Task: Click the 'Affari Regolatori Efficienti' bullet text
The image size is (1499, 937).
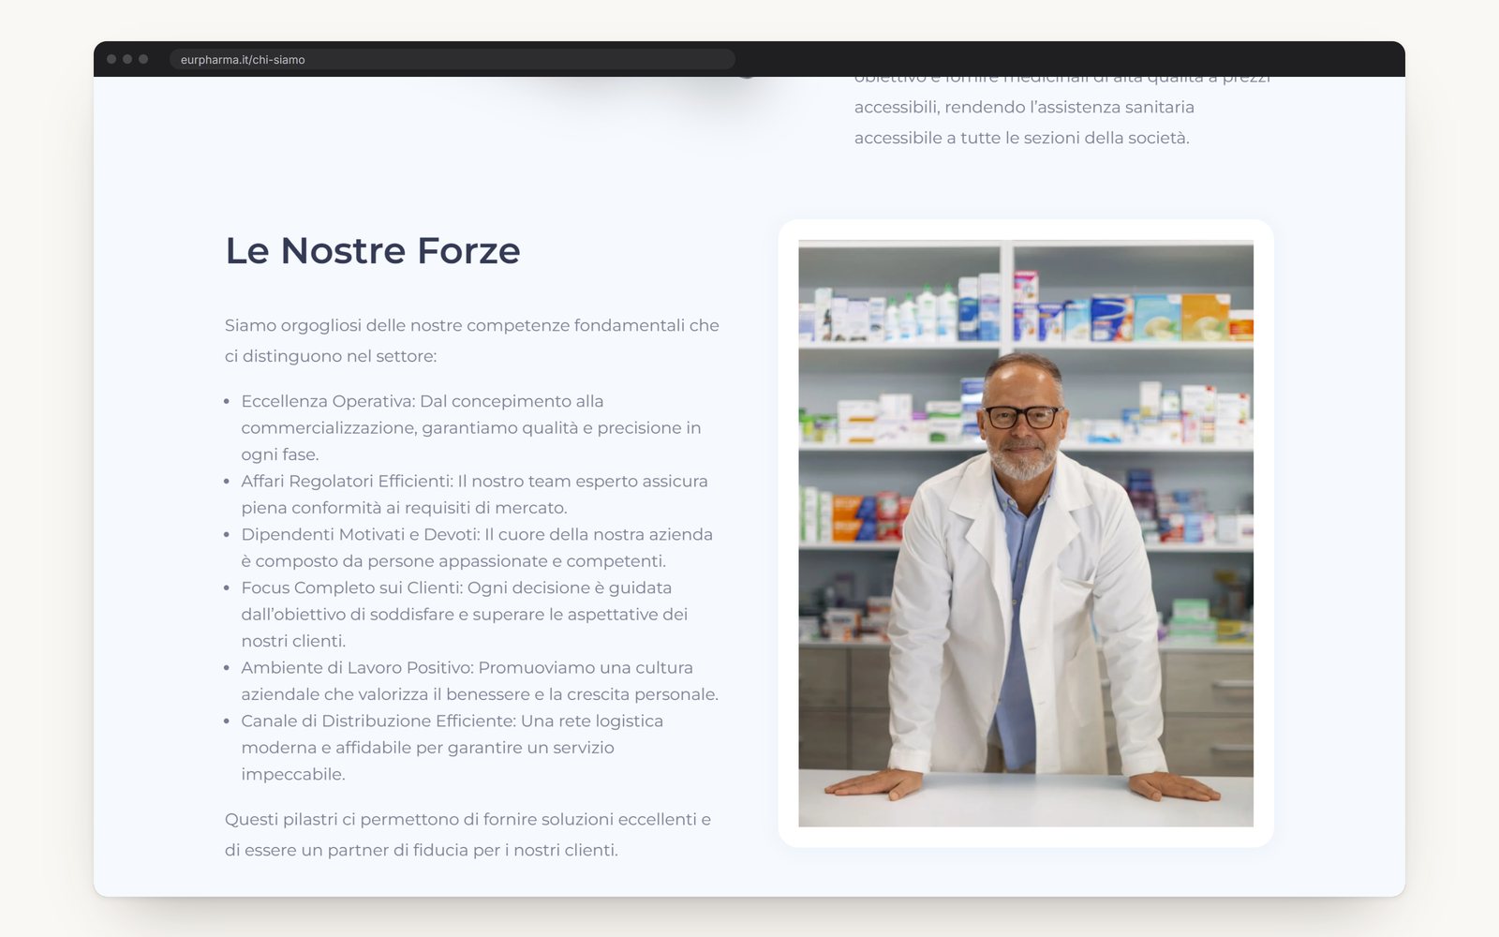Action: (x=475, y=494)
